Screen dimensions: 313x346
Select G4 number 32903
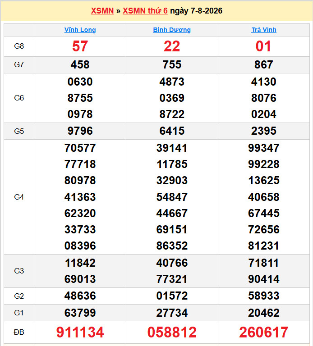click(172, 181)
